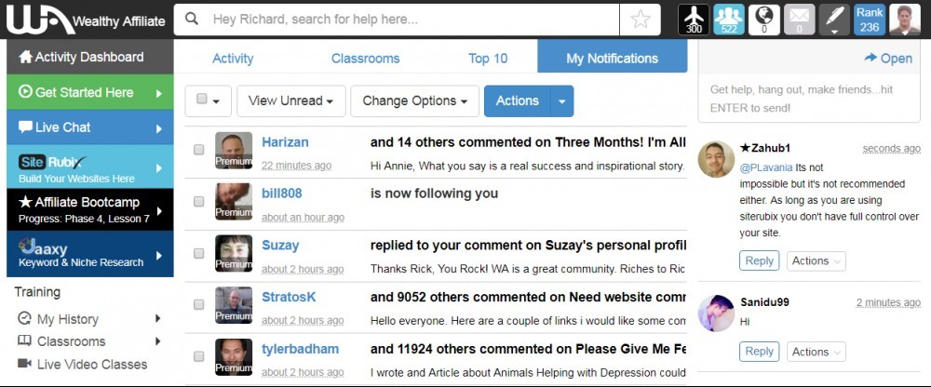Viewport: 931px width, 387px height.
Task: Click the globe icon in top bar
Action: click(x=764, y=20)
